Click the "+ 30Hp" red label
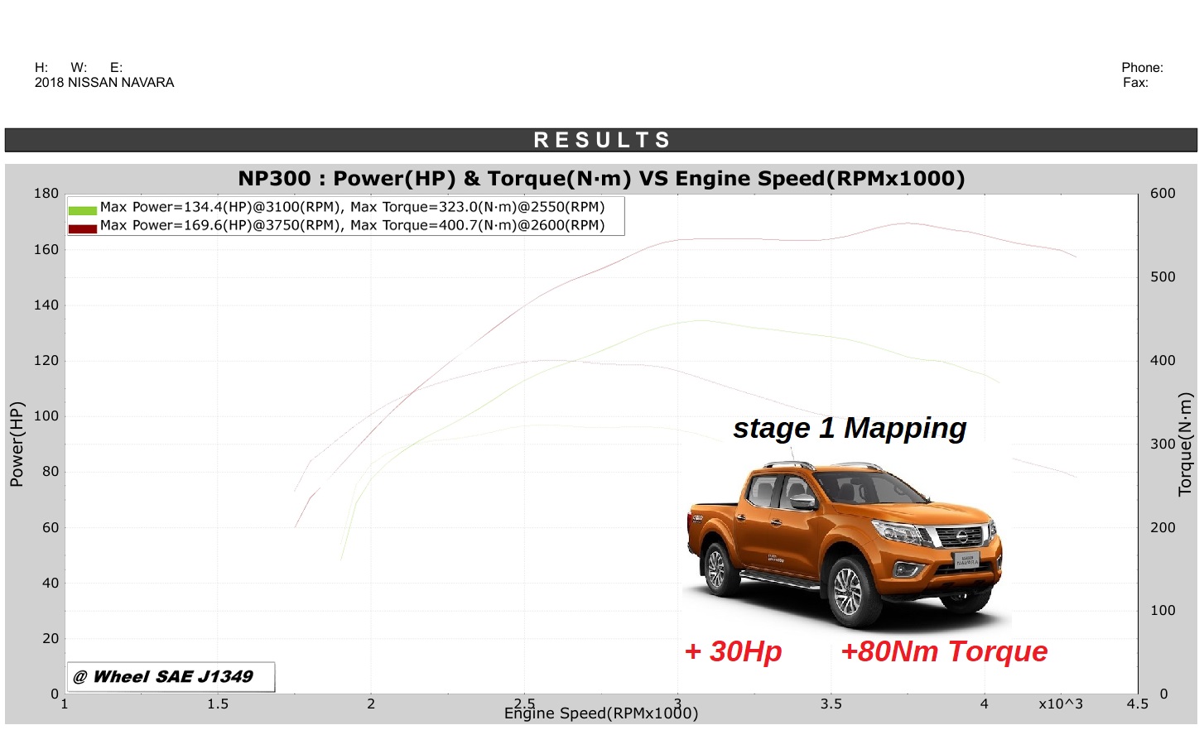 pyautogui.click(x=732, y=652)
